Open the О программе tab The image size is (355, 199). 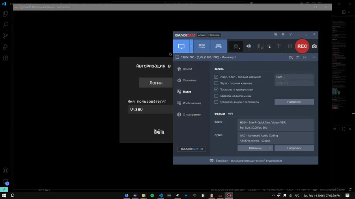(189, 114)
